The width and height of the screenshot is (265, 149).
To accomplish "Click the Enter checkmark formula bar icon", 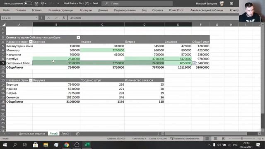I will pos(56,18).
